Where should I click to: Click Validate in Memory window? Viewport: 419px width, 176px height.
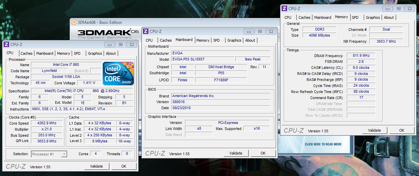[x=374, y=130]
